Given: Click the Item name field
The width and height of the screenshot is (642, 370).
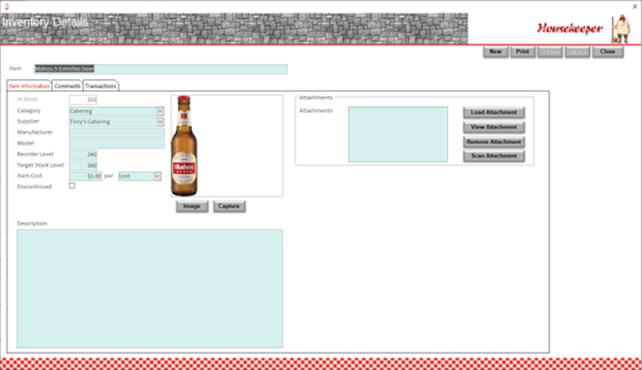Looking at the screenshot, I should coord(160,69).
